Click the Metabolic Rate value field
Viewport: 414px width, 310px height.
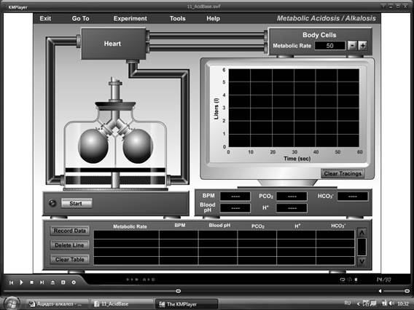pos(329,46)
